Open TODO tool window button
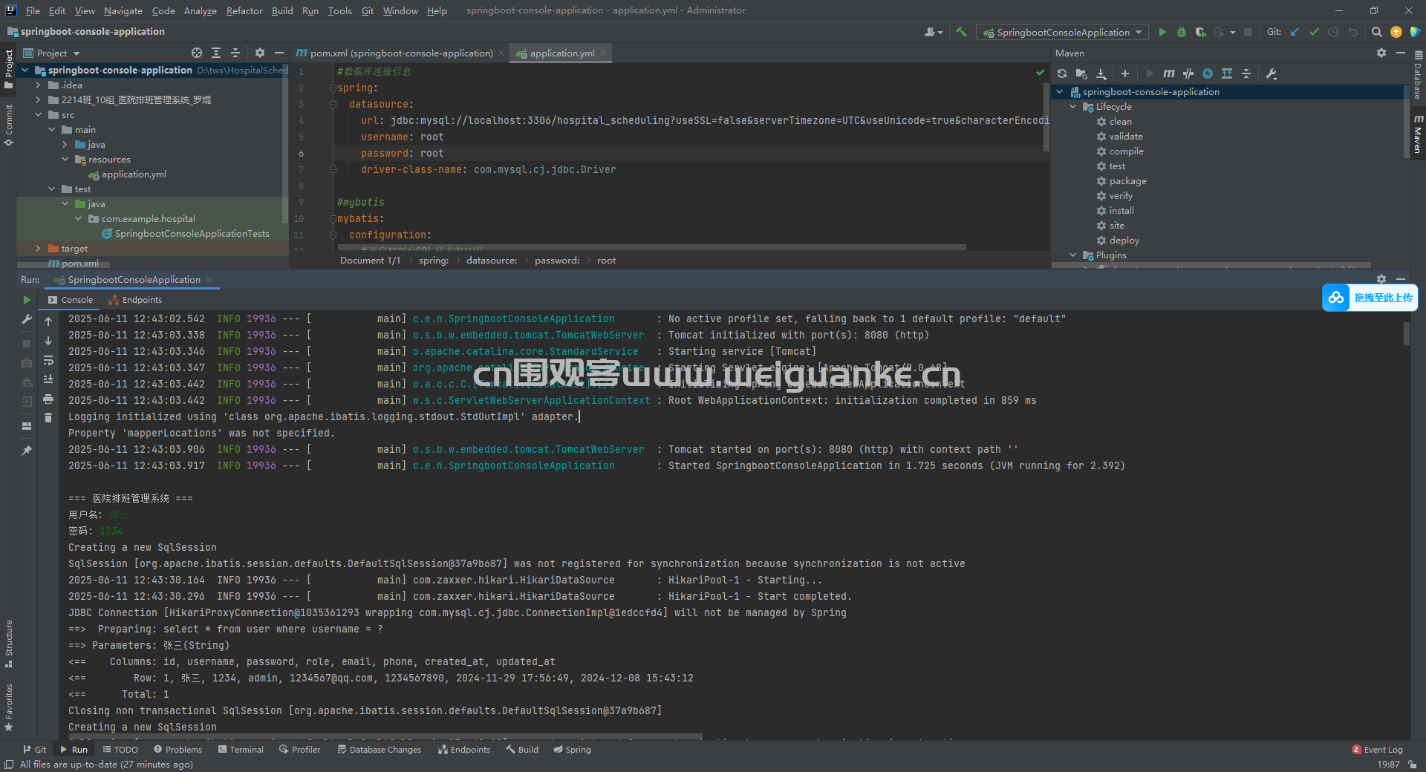 point(120,750)
